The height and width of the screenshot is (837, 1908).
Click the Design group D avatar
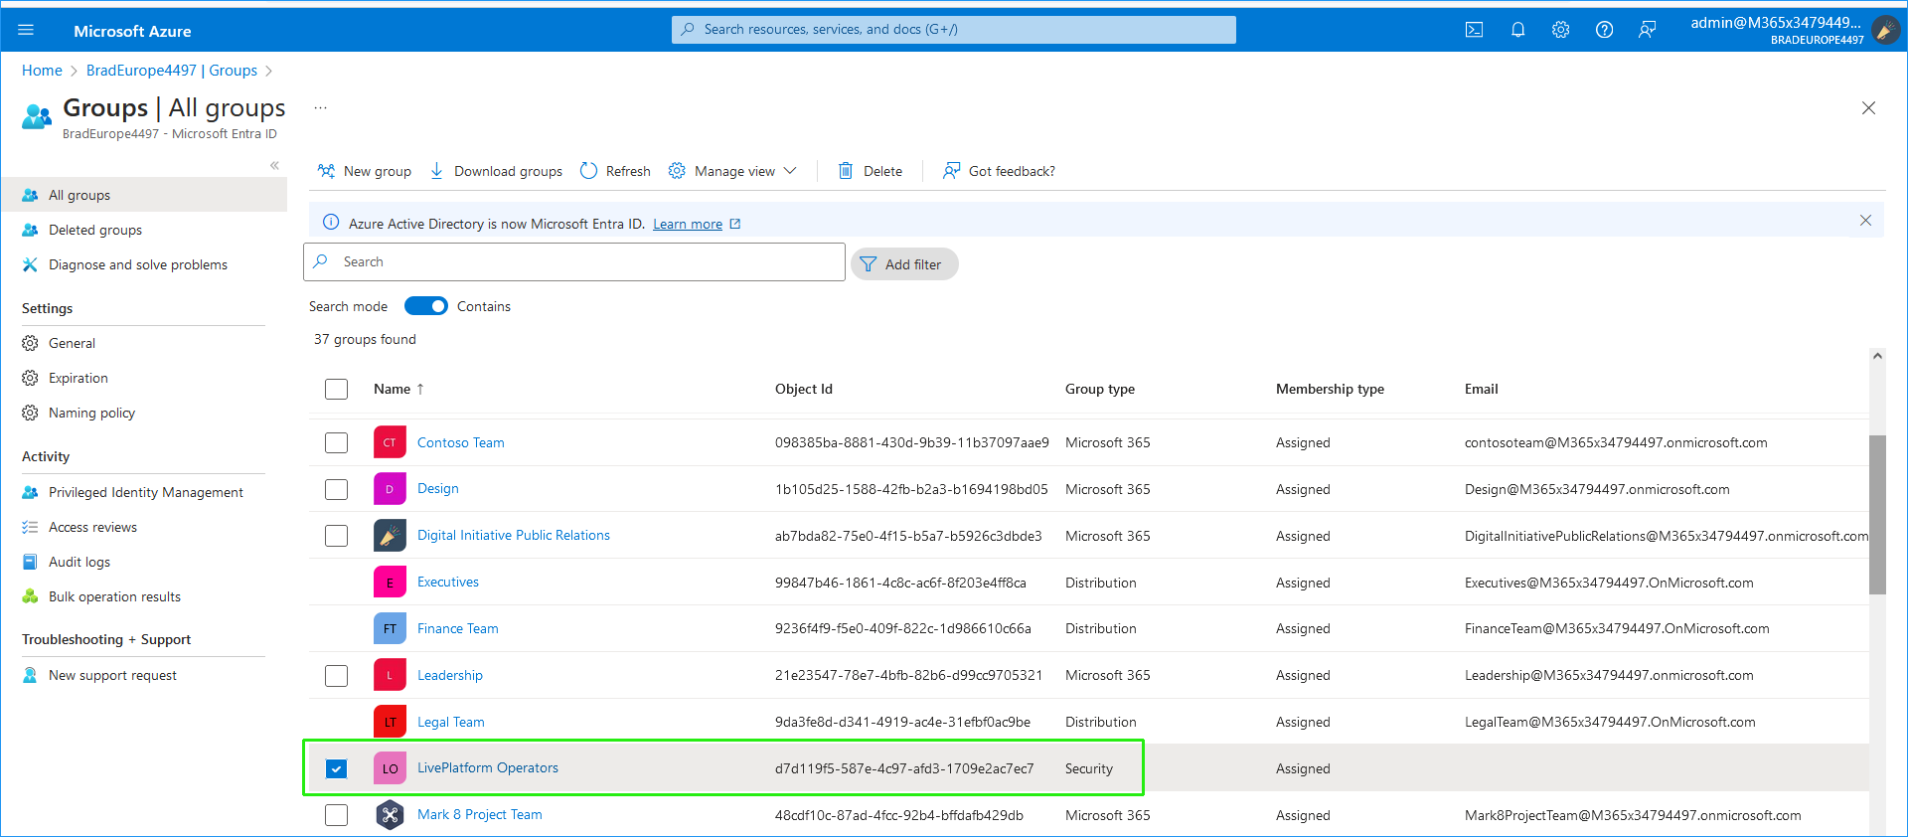click(x=390, y=489)
